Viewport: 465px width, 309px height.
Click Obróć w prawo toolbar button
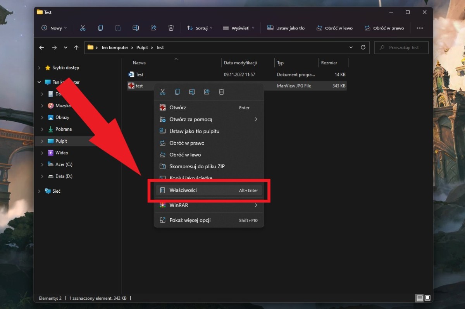click(384, 28)
